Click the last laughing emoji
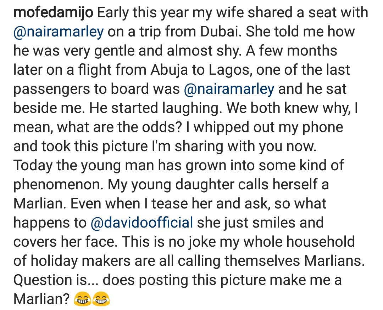 point(101,300)
